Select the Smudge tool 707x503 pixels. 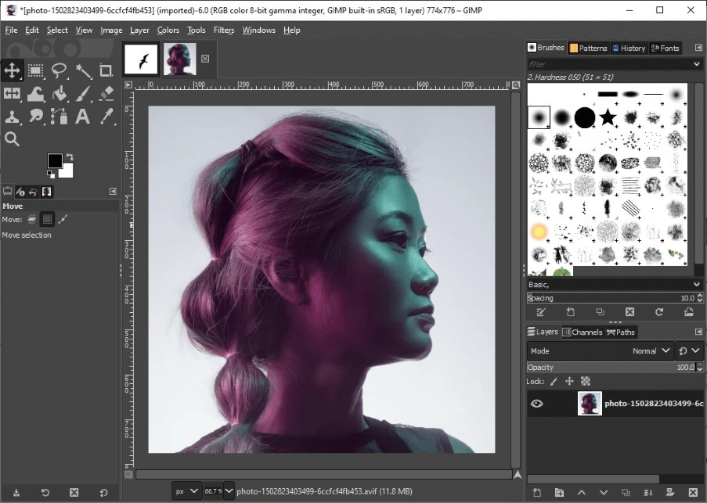pyautogui.click(x=35, y=117)
